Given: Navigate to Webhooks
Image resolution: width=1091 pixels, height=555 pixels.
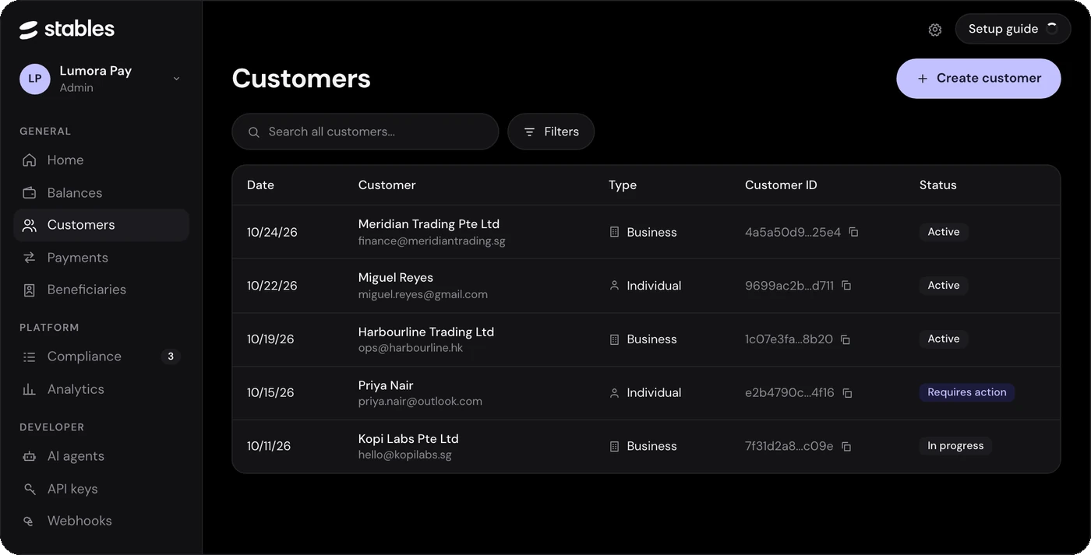Looking at the screenshot, I should pos(101,521).
